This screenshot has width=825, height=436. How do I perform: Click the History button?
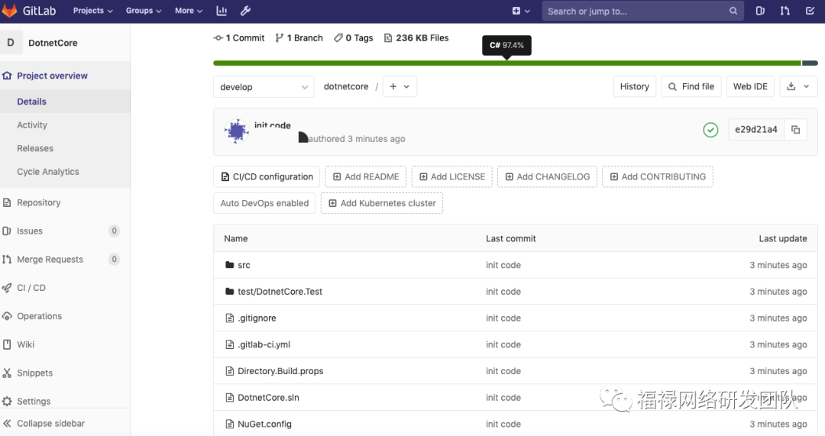635,87
